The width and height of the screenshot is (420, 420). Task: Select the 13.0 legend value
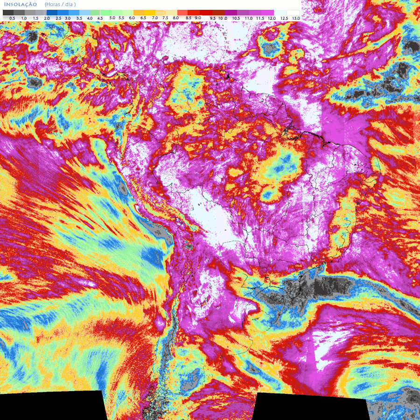click(296, 18)
